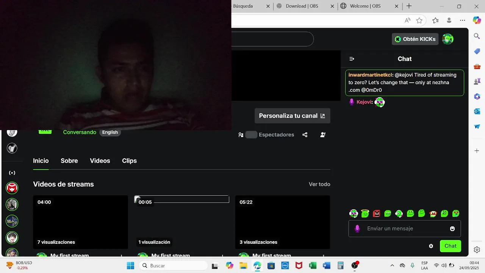This screenshot has width=485, height=273.
Task: Open the Copilot icon in Edge toolbar
Action: pyautogui.click(x=477, y=20)
